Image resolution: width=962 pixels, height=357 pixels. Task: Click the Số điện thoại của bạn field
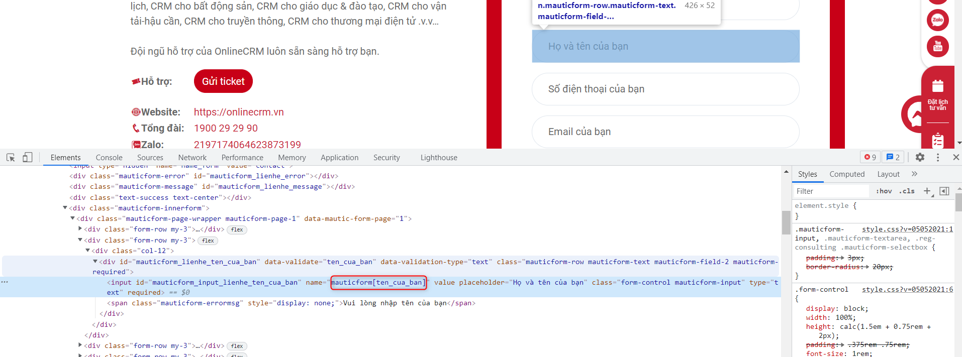[665, 89]
